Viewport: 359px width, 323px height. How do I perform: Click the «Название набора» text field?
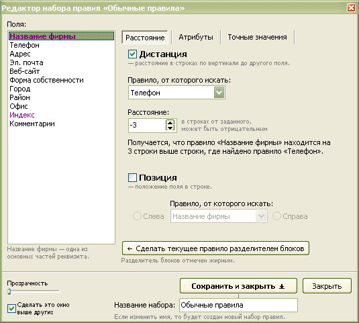pyautogui.click(x=238, y=305)
